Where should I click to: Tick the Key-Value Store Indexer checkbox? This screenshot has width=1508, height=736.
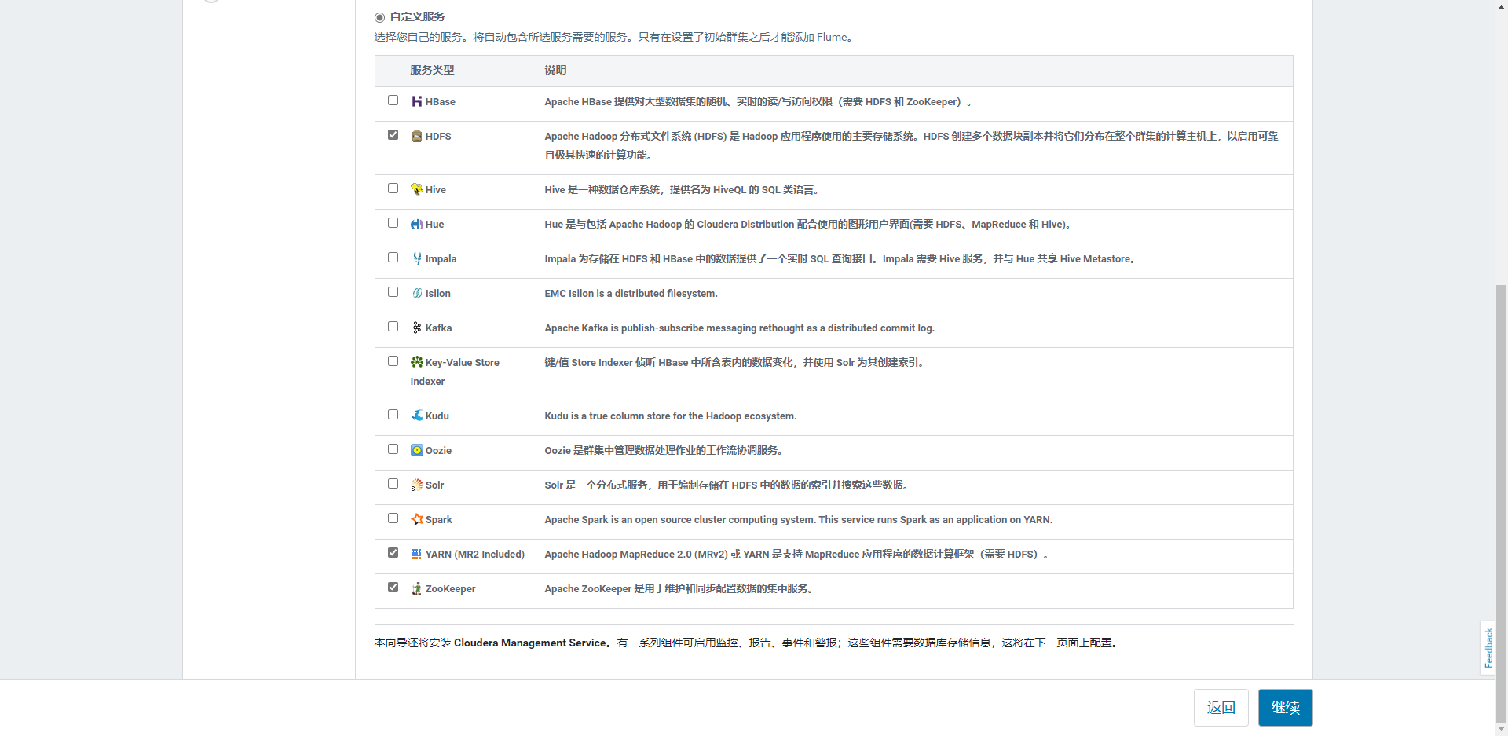393,361
